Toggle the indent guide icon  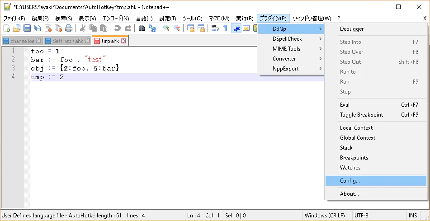pyautogui.click(x=236, y=28)
